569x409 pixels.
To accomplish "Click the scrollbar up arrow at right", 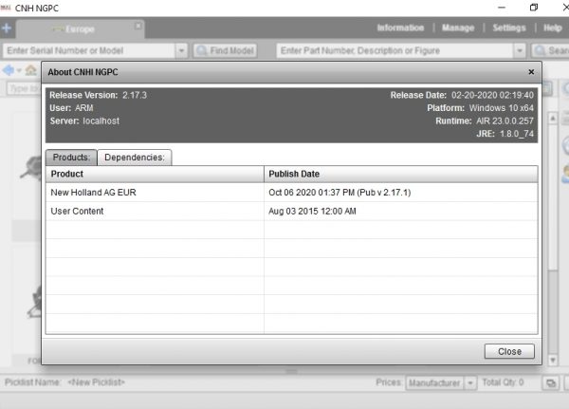I will (552, 119).
